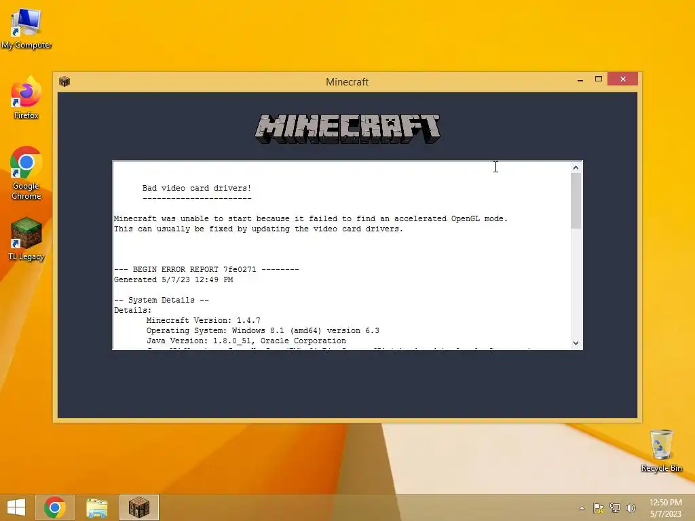Show hidden icons in system tray
Viewport: 695px width, 521px height.
[582, 508]
